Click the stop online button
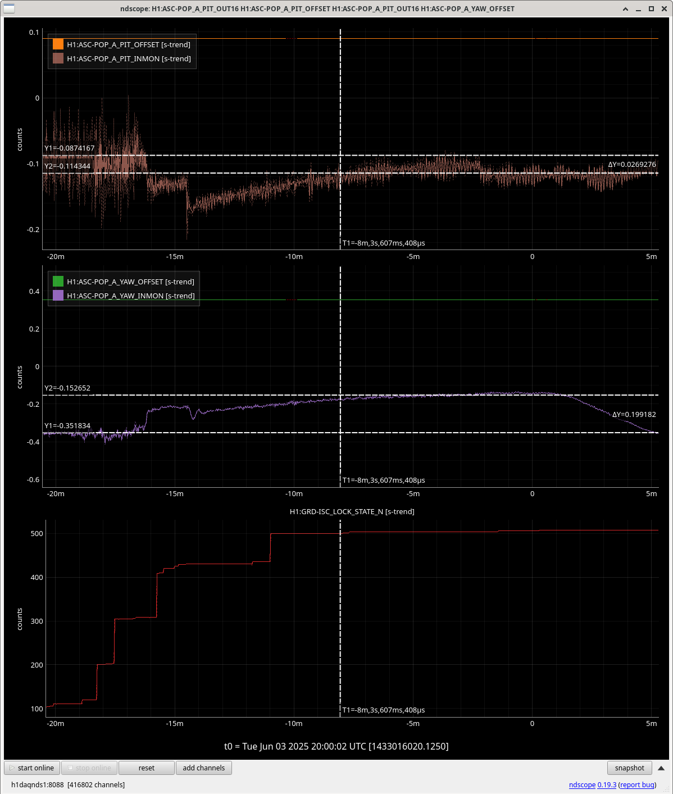Viewport: 673px width, 794px height. [89, 768]
